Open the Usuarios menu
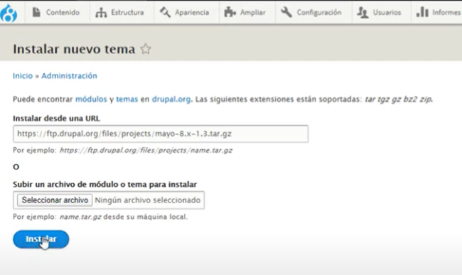The width and height of the screenshot is (462, 275). [380, 12]
